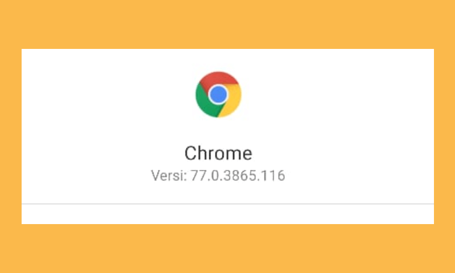The image size is (455, 273).
Task: Click the Chrome logo icon
Action: tap(218, 94)
